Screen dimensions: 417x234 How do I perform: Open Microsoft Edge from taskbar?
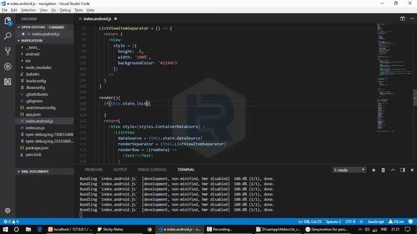click(x=40, y=229)
